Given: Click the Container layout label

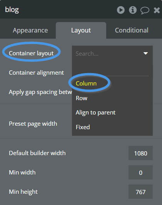Looking at the screenshot, I should [31, 53].
